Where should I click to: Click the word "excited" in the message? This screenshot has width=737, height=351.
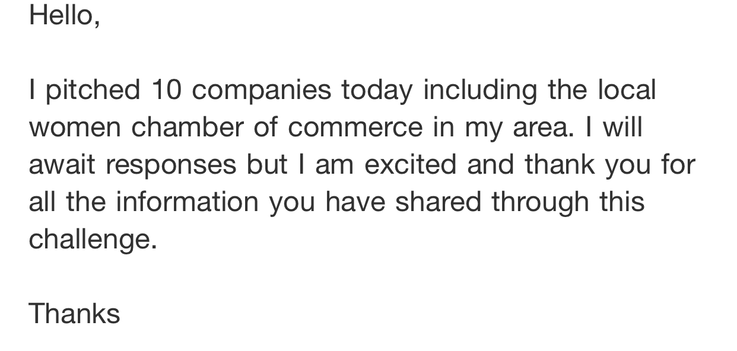[411, 164]
